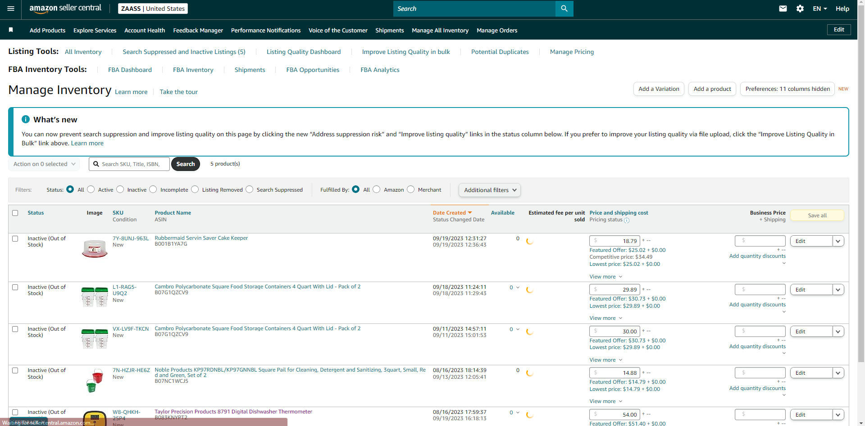Click Business Price field for Rubbermaid row
Viewport: 865px width, 426px height.
pos(760,241)
